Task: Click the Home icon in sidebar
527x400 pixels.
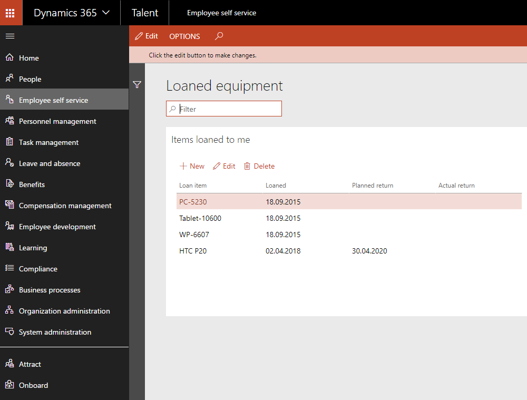Action: point(9,57)
